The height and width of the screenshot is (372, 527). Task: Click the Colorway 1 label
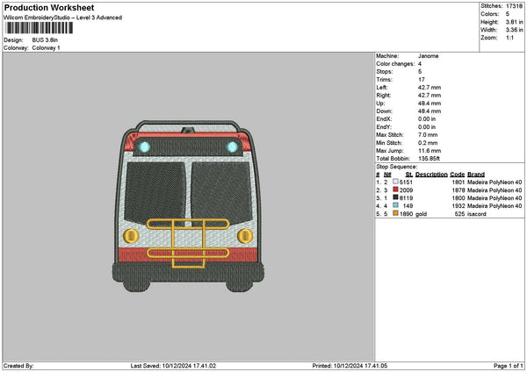tap(47, 47)
